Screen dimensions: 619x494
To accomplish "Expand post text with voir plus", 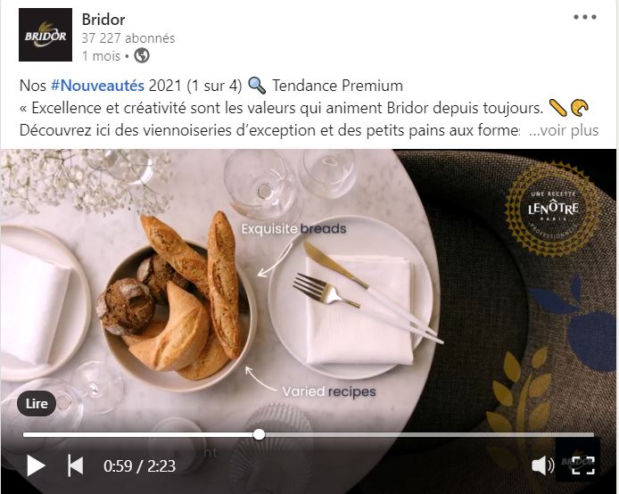I will point(564,130).
